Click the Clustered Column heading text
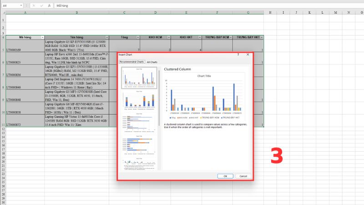The height and width of the screenshot is (205, 364). pos(177,69)
